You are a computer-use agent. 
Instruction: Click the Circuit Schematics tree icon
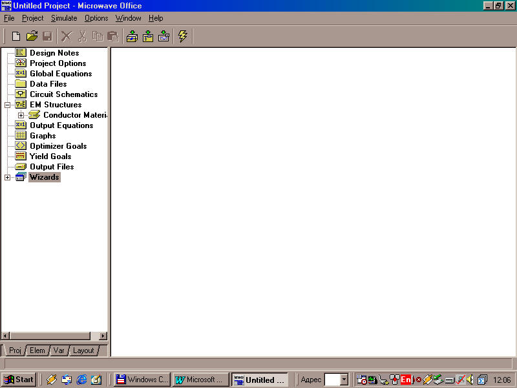tap(21, 94)
